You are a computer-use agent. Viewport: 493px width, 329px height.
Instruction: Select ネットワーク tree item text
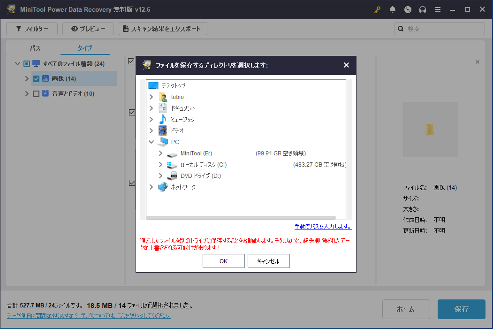click(183, 187)
